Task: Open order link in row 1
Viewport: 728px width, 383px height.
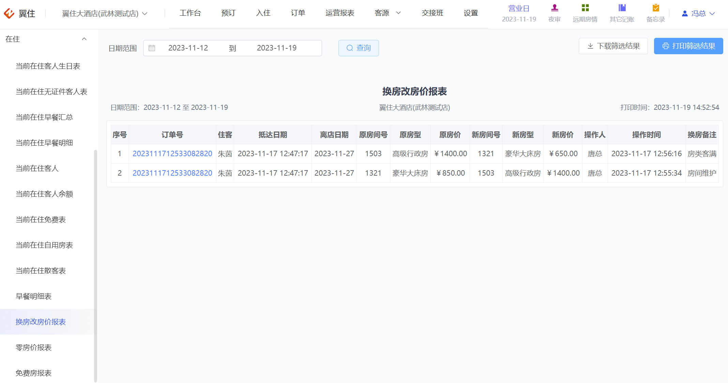Action: 172,154
